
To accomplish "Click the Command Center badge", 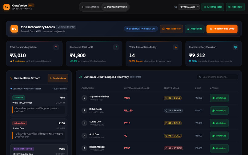I will click(66, 27).
